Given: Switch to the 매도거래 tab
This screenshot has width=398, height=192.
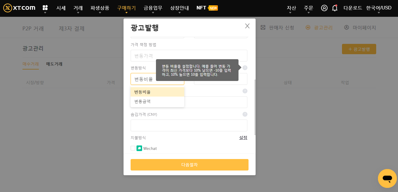Looking at the screenshot, I should coord(54,64).
